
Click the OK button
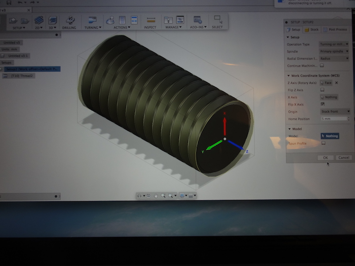click(325, 158)
